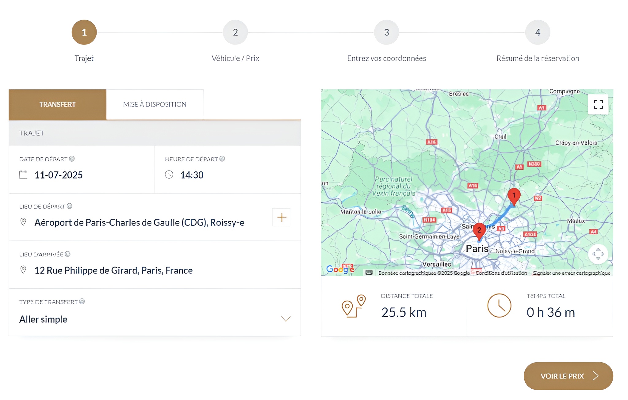Click the map pan control icon

598,254
